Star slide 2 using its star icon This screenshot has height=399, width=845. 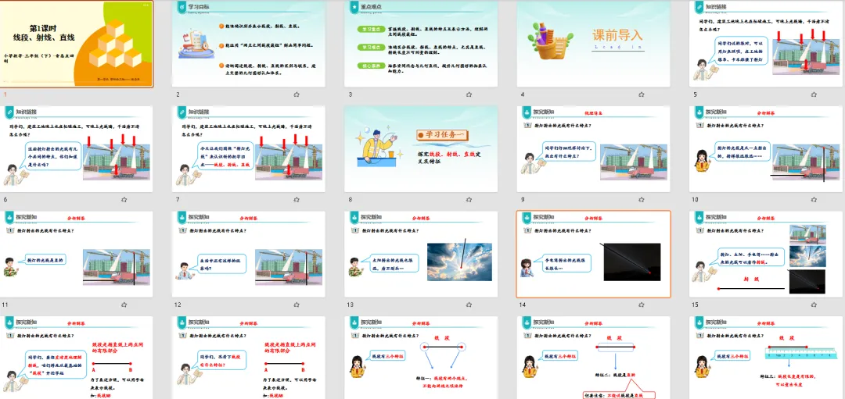[x=297, y=94]
